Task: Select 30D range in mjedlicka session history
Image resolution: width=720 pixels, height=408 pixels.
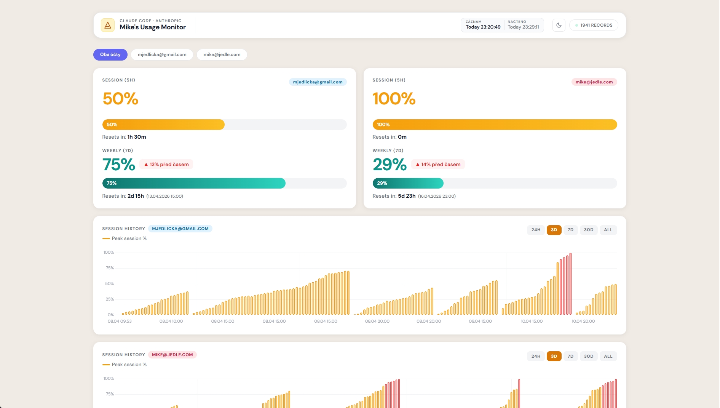Action: [x=588, y=230]
